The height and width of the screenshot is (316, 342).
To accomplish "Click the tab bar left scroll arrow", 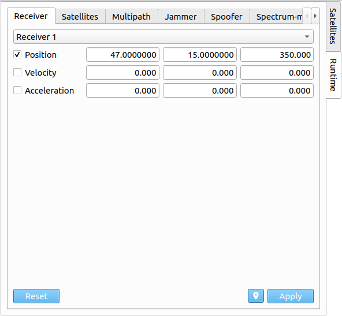I will click(x=307, y=16).
